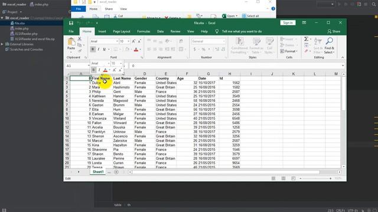
Task: Click the accounting dollar format icon
Action: (x=194, y=49)
